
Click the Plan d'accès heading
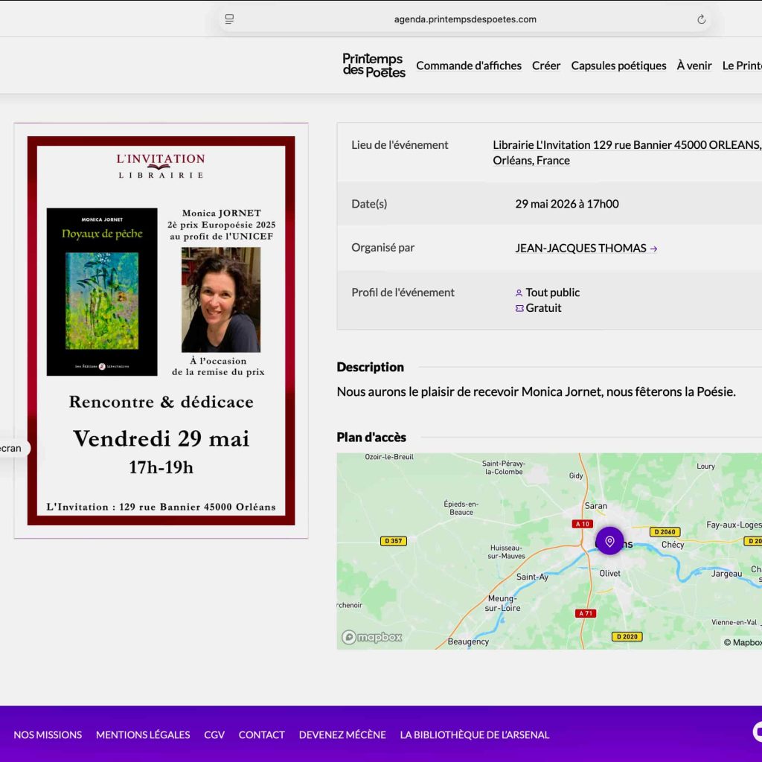coord(371,438)
